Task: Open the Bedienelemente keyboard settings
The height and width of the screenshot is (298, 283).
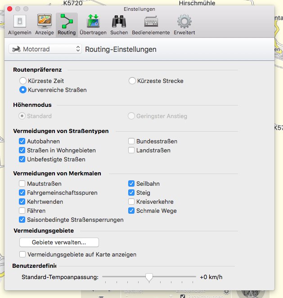Action: (x=151, y=24)
